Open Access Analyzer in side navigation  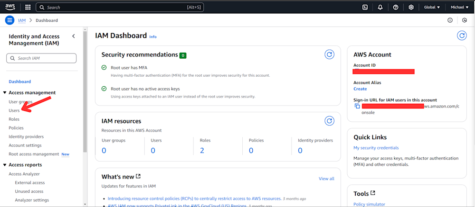[24, 174]
